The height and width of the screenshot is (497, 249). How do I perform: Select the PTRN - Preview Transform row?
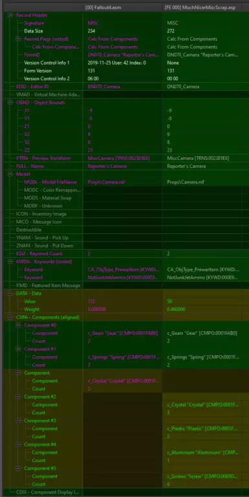click(x=124, y=158)
